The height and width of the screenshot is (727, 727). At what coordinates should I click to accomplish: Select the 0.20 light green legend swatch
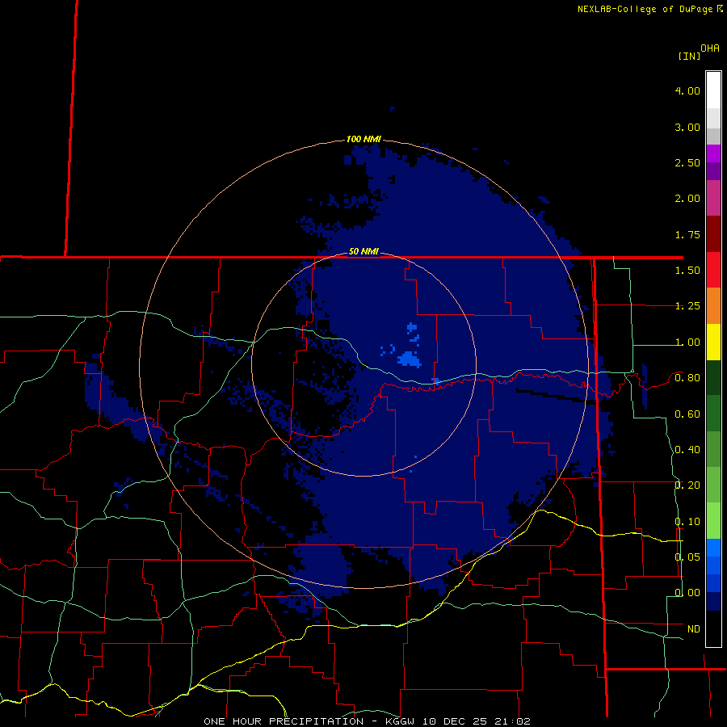coord(713,485)
